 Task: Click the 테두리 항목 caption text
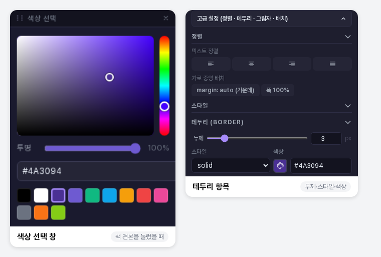[x=211, y=186]
